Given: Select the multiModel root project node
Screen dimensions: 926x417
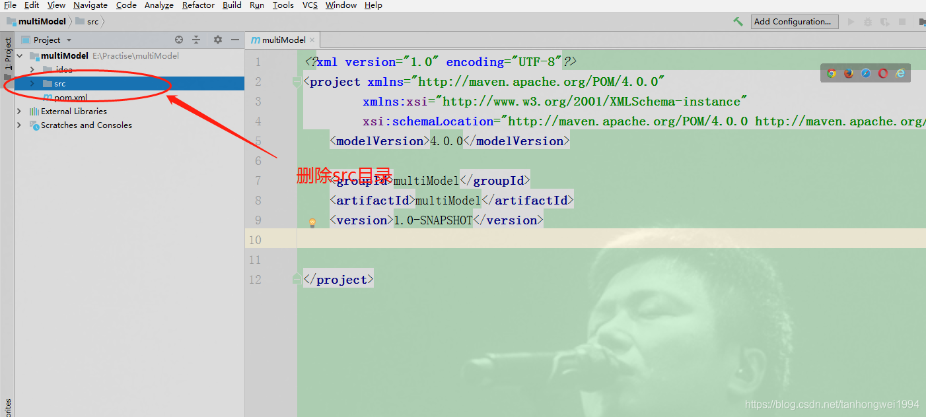Looking at the screenshot, I should [65, 56].
